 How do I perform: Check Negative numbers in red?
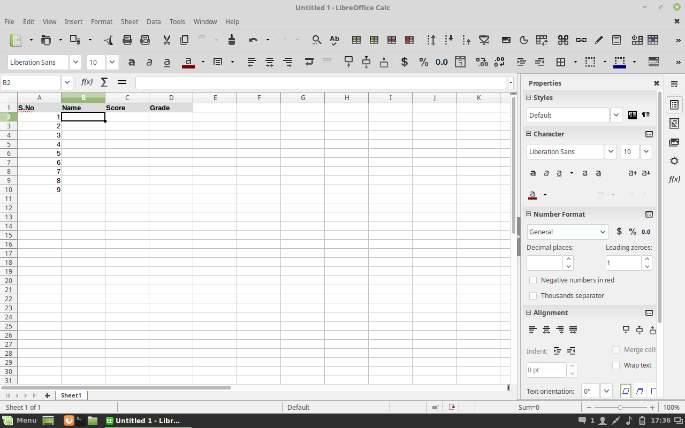point(533,280)
